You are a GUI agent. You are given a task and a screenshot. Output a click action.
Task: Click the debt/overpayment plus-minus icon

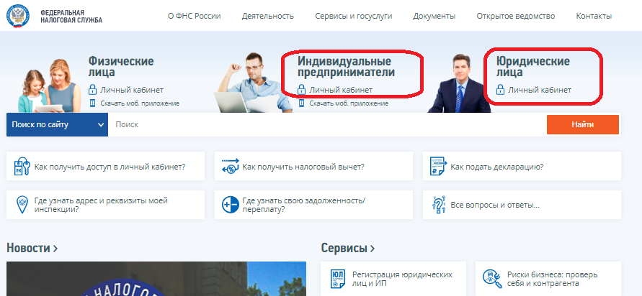tap(231, 205)
